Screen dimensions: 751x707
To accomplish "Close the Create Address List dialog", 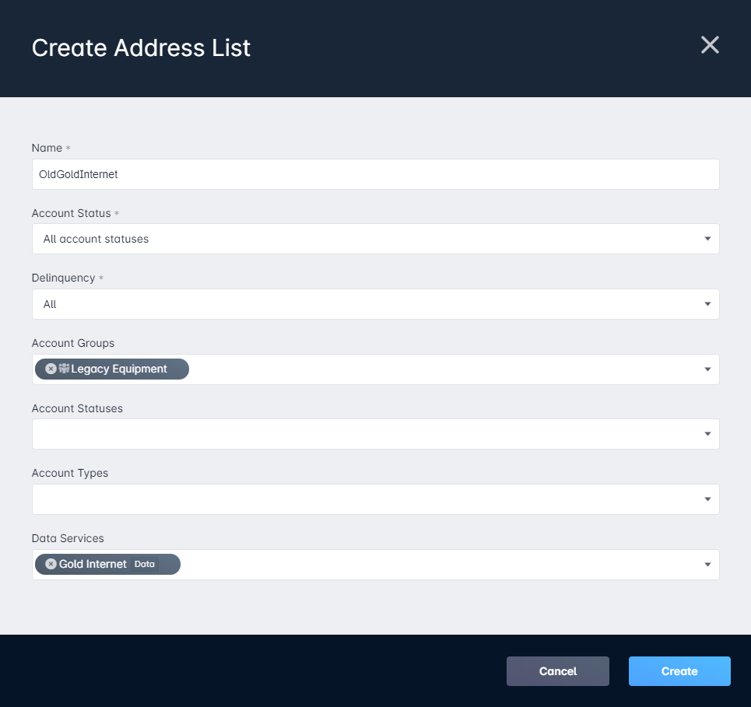I will [x=710, y=45].
